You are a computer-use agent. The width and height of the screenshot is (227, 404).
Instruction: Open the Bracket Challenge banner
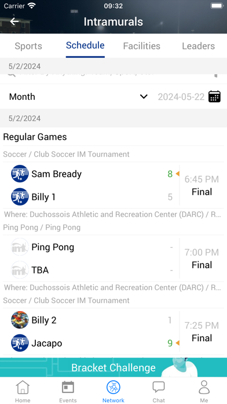click(x=113, y=367)
